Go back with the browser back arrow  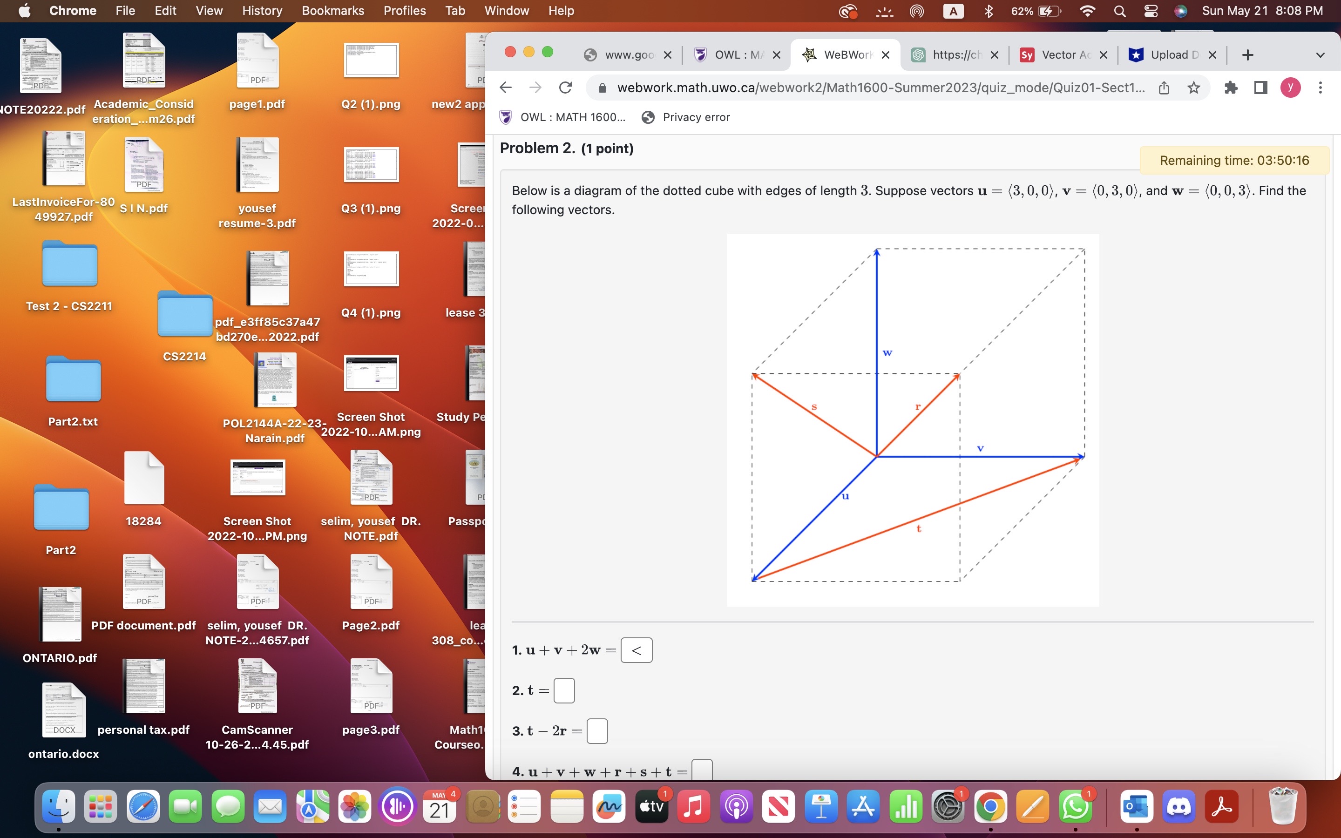point(505,88)
